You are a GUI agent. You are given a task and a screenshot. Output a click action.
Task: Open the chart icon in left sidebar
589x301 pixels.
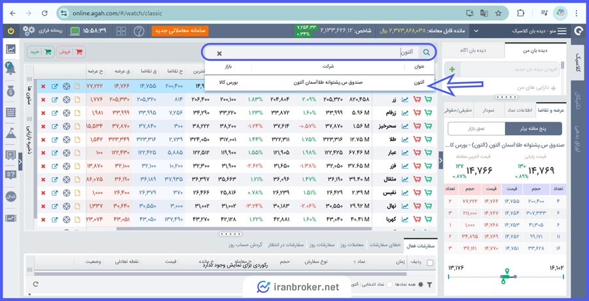tap(10, 49)
